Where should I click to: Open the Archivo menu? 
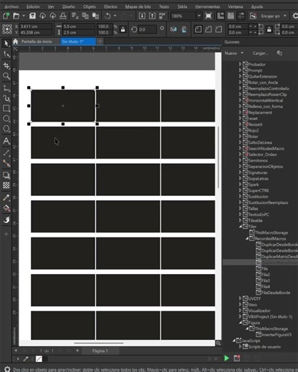(11, 6)
